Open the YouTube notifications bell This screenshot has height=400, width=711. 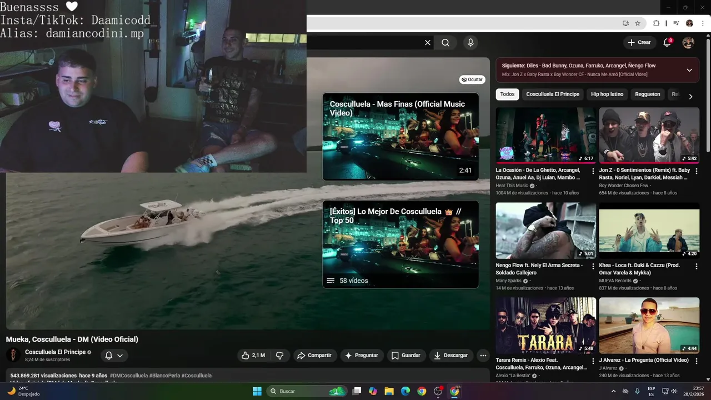pos(668,42)
